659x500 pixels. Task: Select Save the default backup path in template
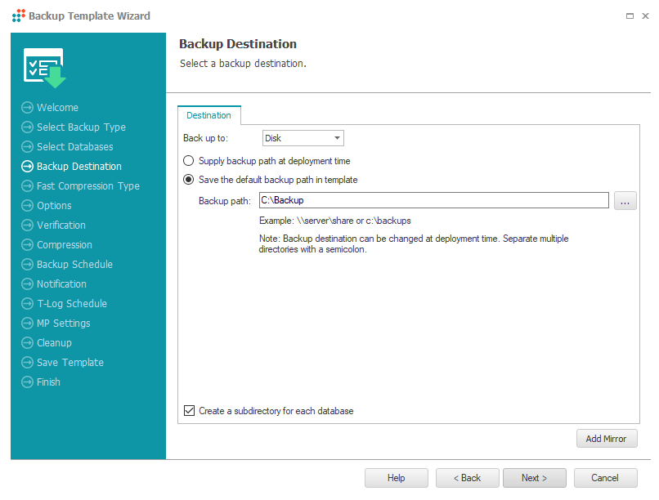pyautogui.click(x=188, y=180)
